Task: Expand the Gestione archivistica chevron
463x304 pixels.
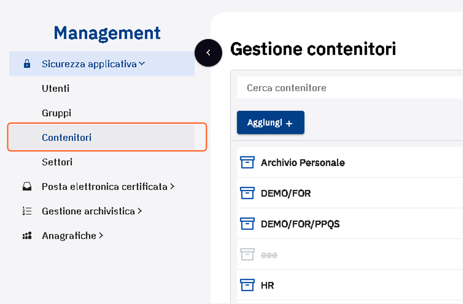Action: (x=140, y=211)
